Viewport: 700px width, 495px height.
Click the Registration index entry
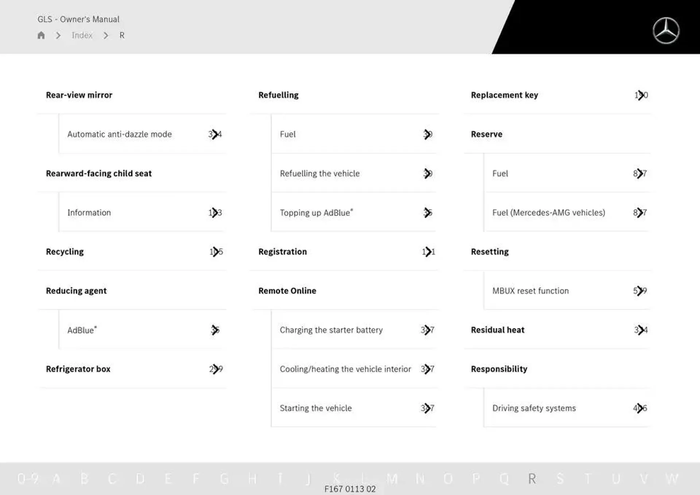282,251
